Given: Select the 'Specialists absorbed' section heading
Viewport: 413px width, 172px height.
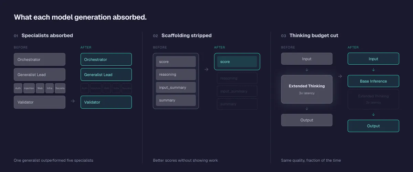Looking at the screenshot, I should point(47,35).
